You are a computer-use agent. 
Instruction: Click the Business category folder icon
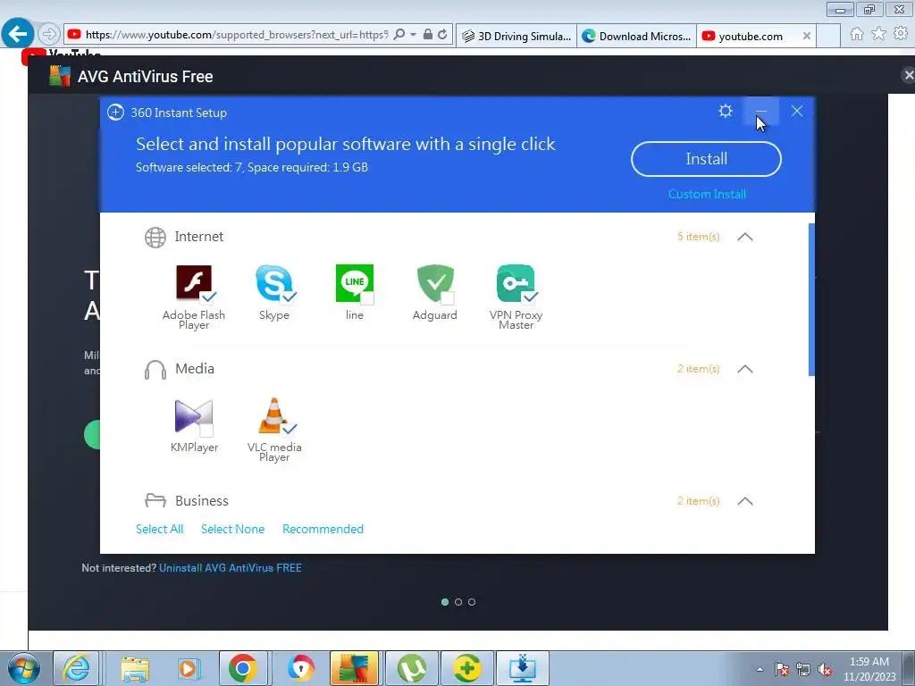pyautogui.click(x=155, y=500)
